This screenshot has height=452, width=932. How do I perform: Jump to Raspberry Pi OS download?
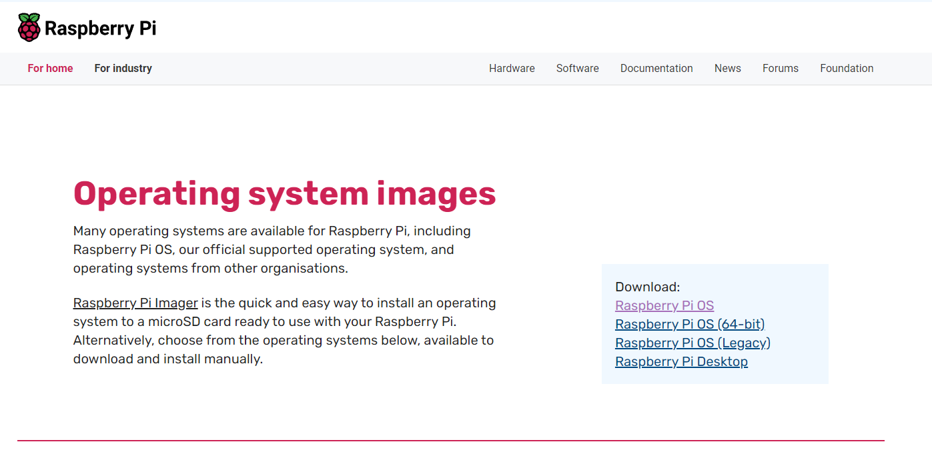point(664,305)
